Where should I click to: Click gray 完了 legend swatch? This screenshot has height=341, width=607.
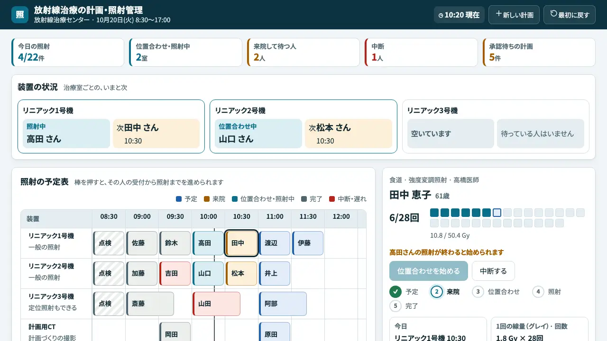click(x=303, y=199)
